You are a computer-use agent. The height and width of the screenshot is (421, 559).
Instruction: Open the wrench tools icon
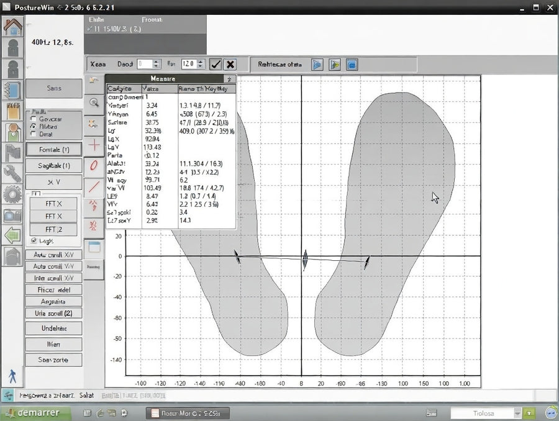pos(12,174)
